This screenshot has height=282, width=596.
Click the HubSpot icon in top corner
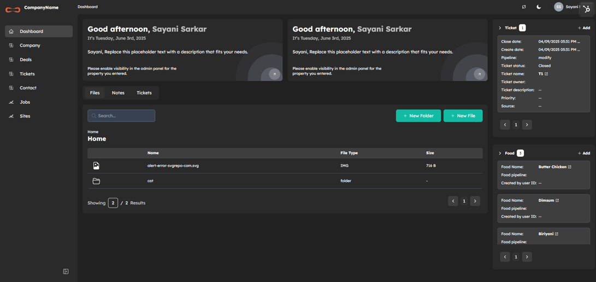click(587, 9)
